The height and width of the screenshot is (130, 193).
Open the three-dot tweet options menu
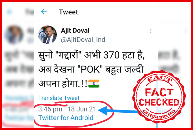pos(151,31)
